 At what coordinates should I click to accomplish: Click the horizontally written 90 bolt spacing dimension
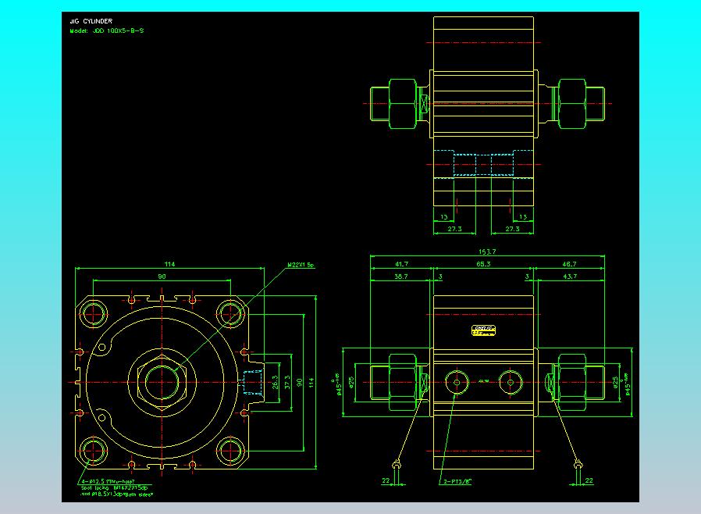point(162,277)
